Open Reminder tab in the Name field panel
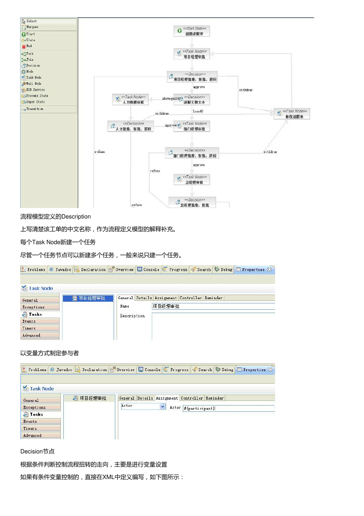 (213, 298)
